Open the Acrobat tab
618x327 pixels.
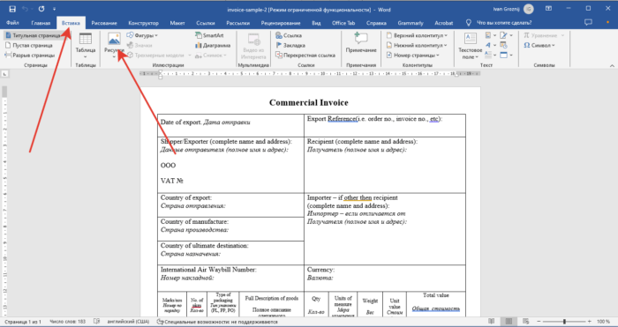444,23
